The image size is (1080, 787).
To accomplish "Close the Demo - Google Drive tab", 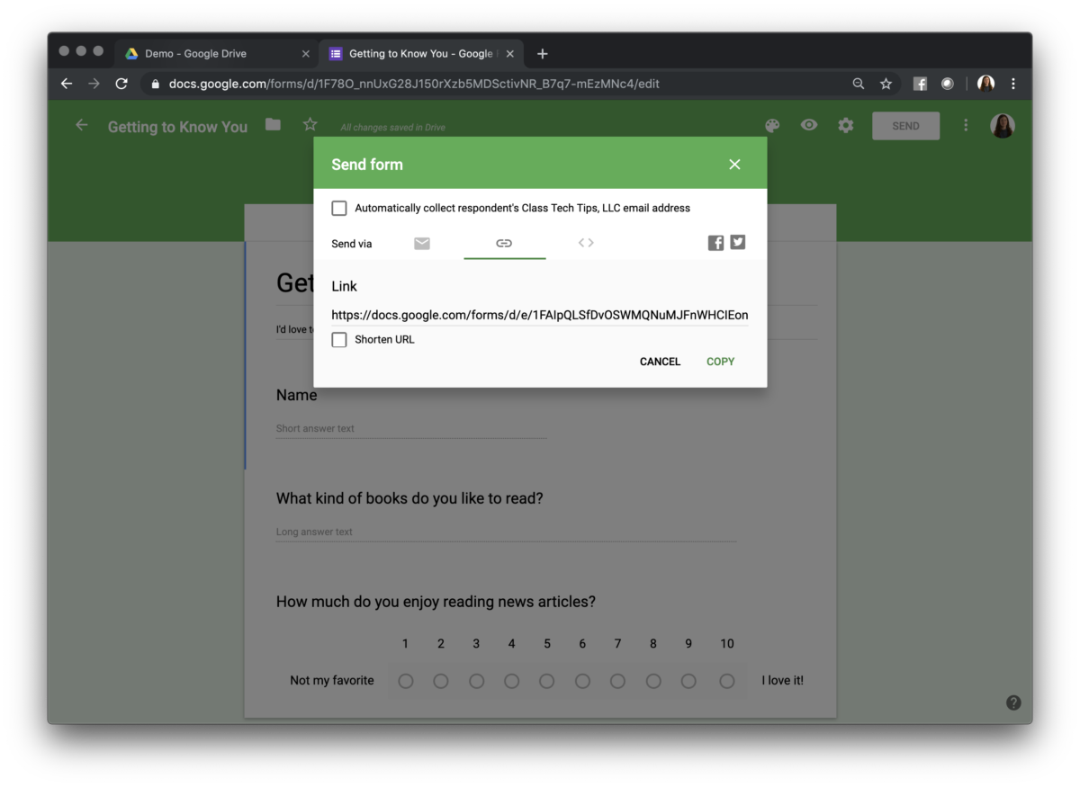I will coord(305,54).
